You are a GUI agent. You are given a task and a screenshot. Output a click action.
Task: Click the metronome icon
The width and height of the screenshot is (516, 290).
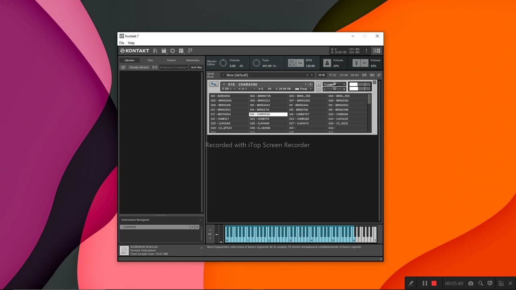click(x=327, y=63)
